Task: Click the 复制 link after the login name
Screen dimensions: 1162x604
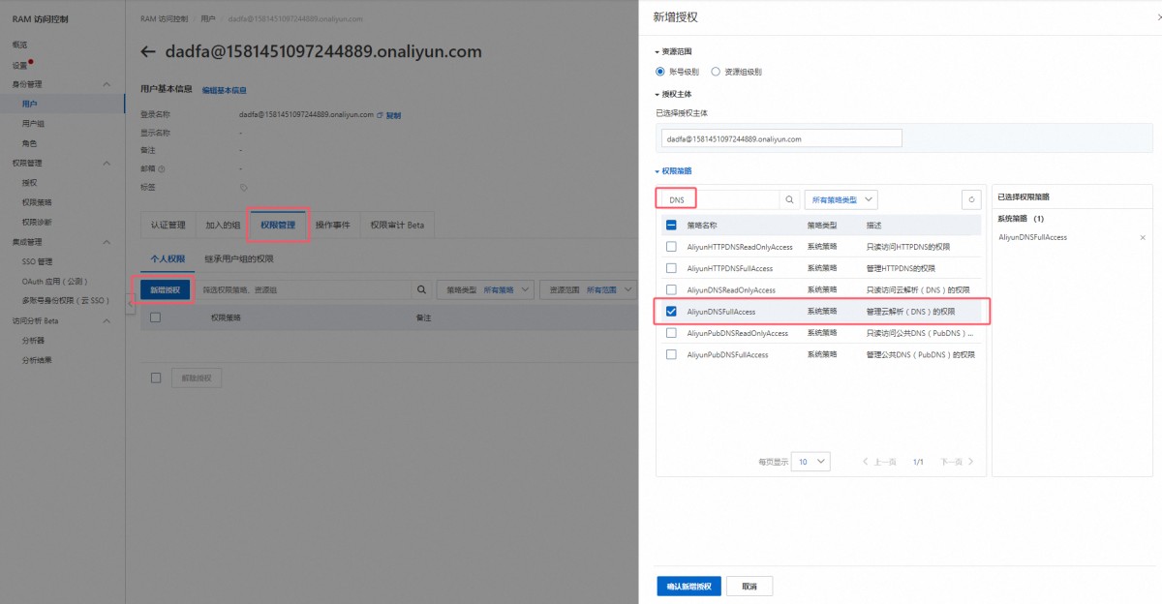Action: pyautogui.click(x=393, y=115)
